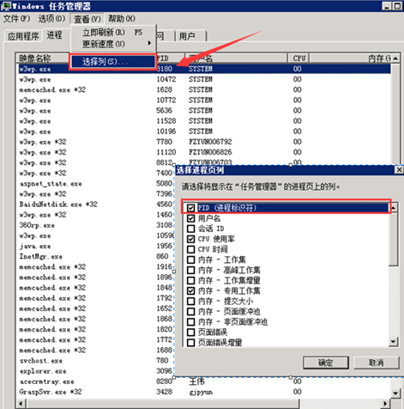Check the 内存 - 工作集 checkbox
Viewport: 404px width, 409px height.
[x=190, y=259]
